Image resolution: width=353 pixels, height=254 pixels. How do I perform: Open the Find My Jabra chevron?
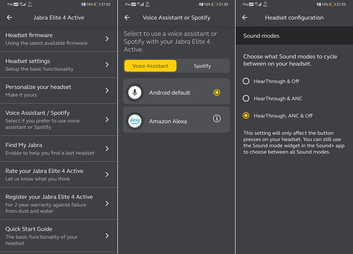click(x=107, y=148)
